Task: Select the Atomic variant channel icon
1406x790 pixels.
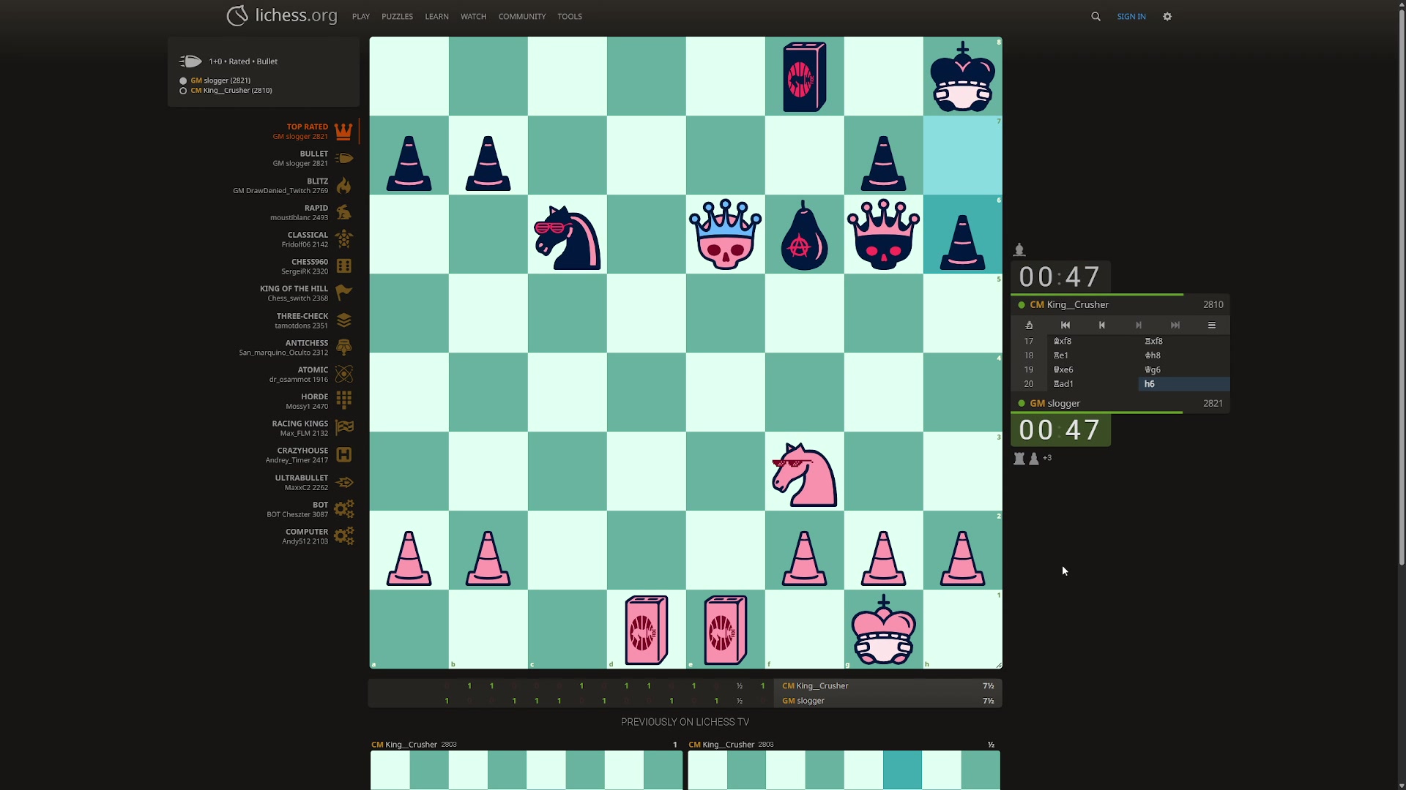Action: point(343,374)
